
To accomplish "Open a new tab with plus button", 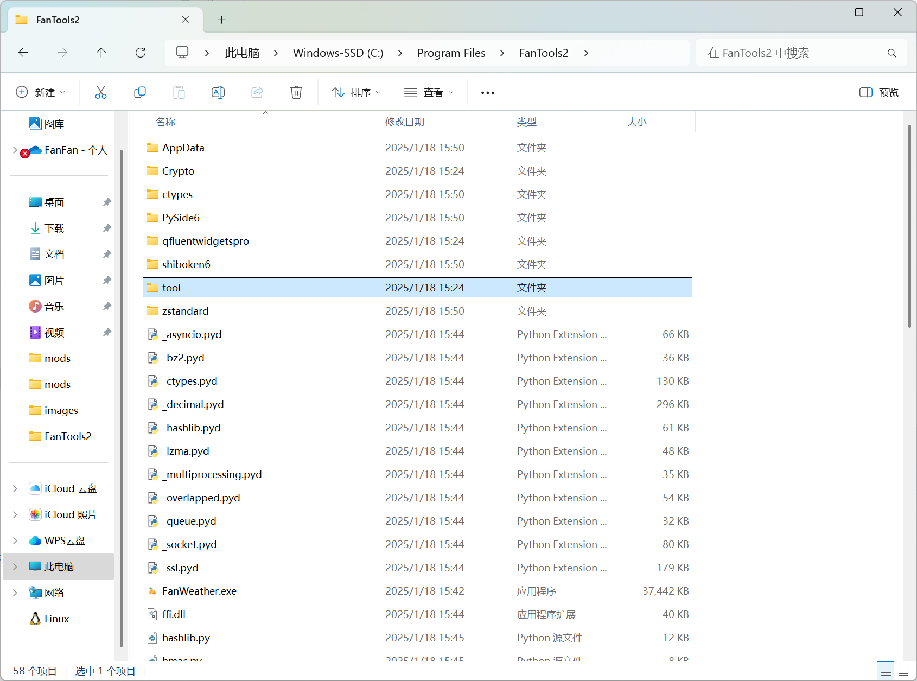I will pos(221,20).
